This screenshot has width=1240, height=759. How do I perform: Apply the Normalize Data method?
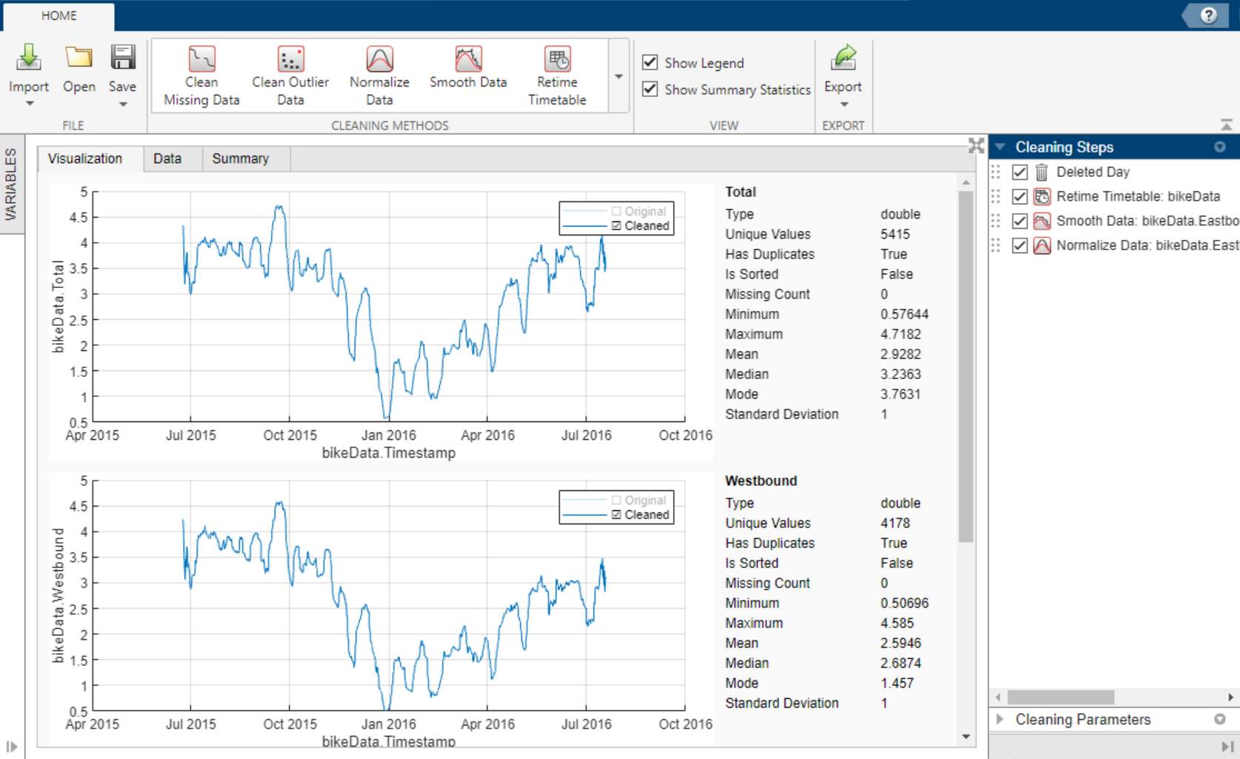point(379,60)
